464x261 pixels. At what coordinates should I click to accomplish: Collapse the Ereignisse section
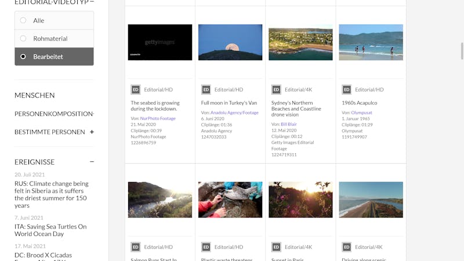(92, 162)
